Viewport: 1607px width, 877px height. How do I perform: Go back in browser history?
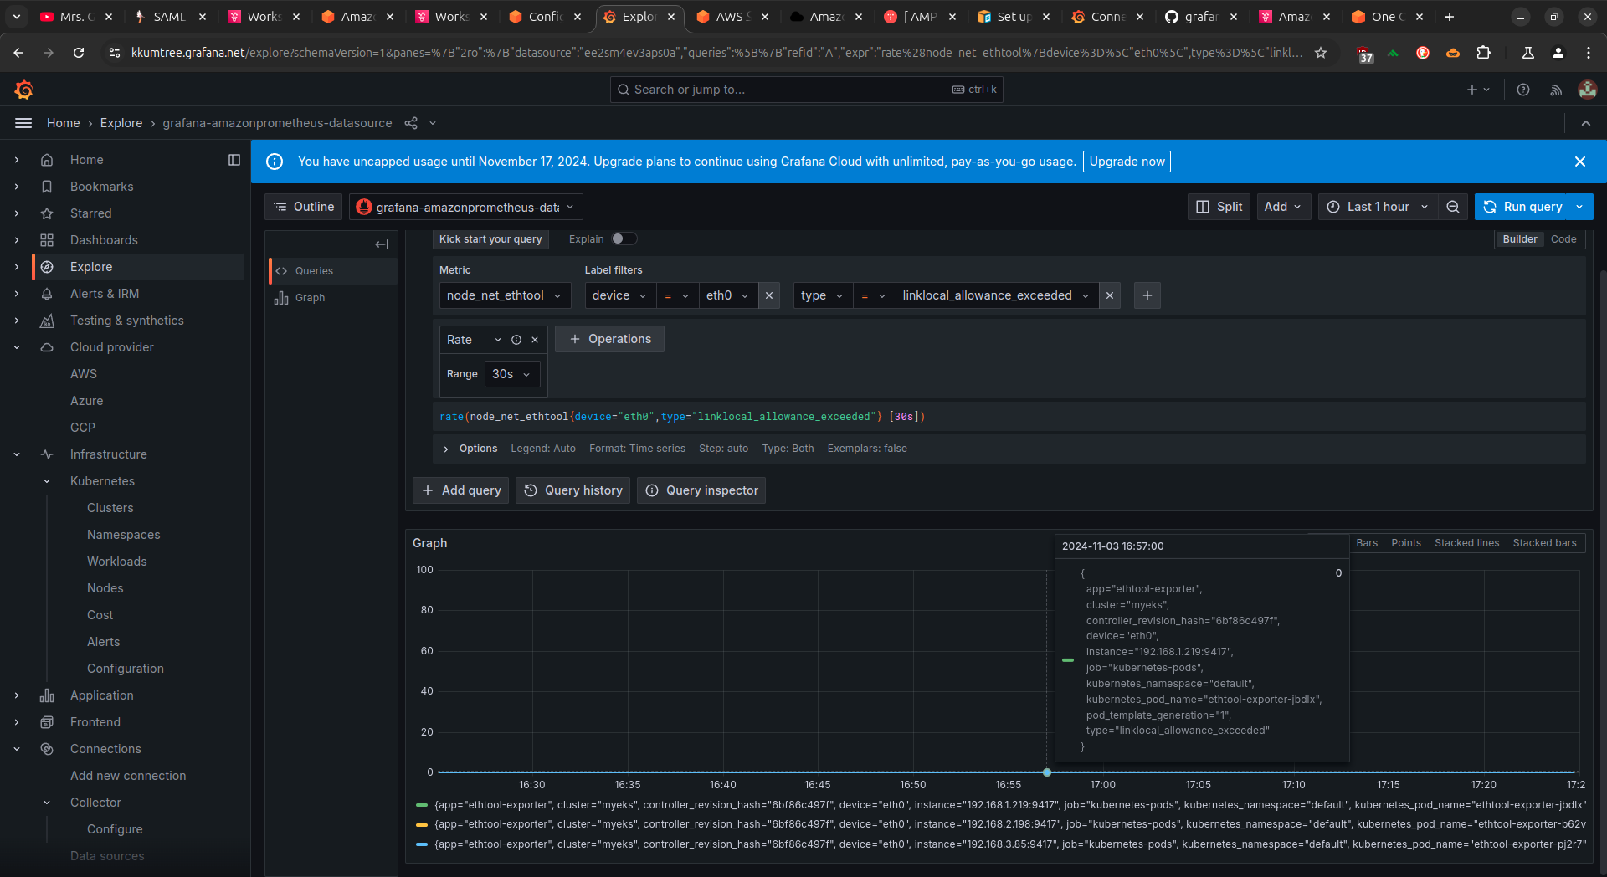[x=18, y=53]
